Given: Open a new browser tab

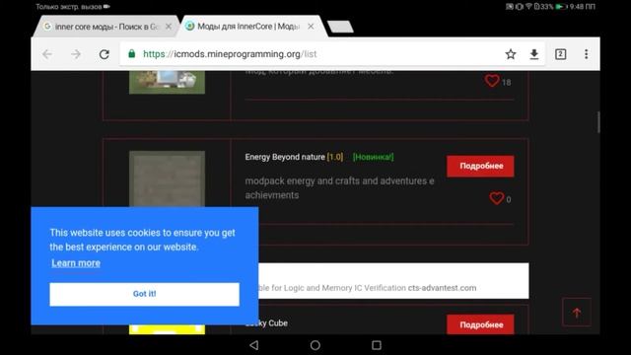Looking at the screenshot, I should (340, 27).
